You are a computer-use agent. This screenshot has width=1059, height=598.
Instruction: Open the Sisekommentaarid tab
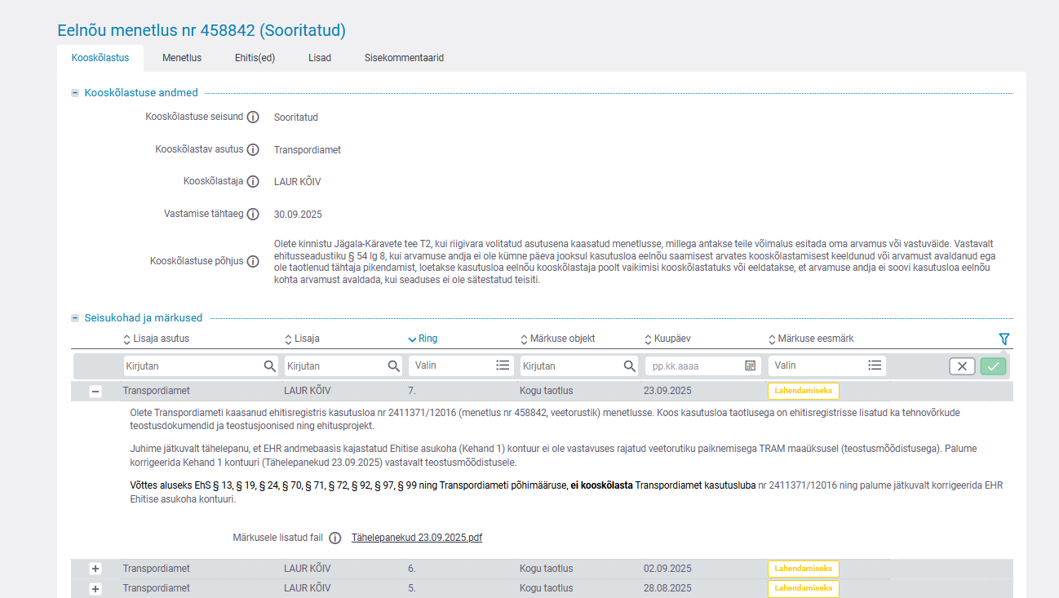404,58
